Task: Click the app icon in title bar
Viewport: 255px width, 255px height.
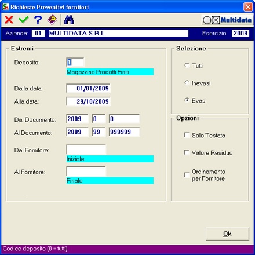Action: [x=6, y=7]
